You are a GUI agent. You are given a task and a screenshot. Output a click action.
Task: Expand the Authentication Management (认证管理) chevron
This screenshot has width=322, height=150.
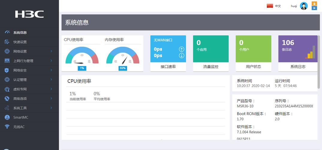51,79
